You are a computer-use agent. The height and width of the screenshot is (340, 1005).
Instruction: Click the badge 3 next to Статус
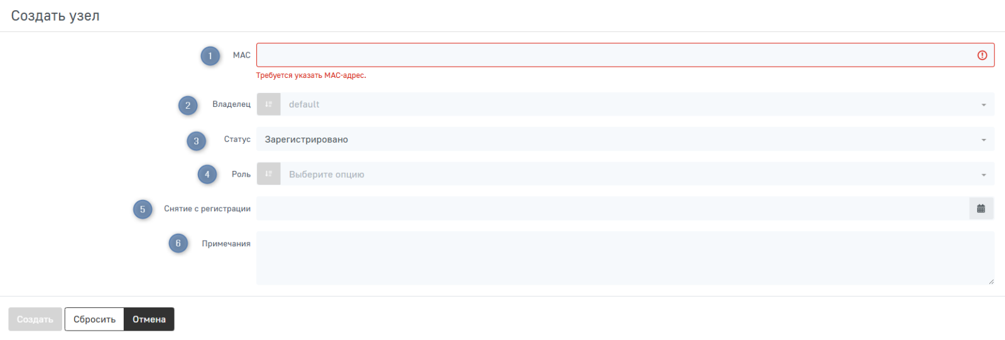(x=196, y=141)
